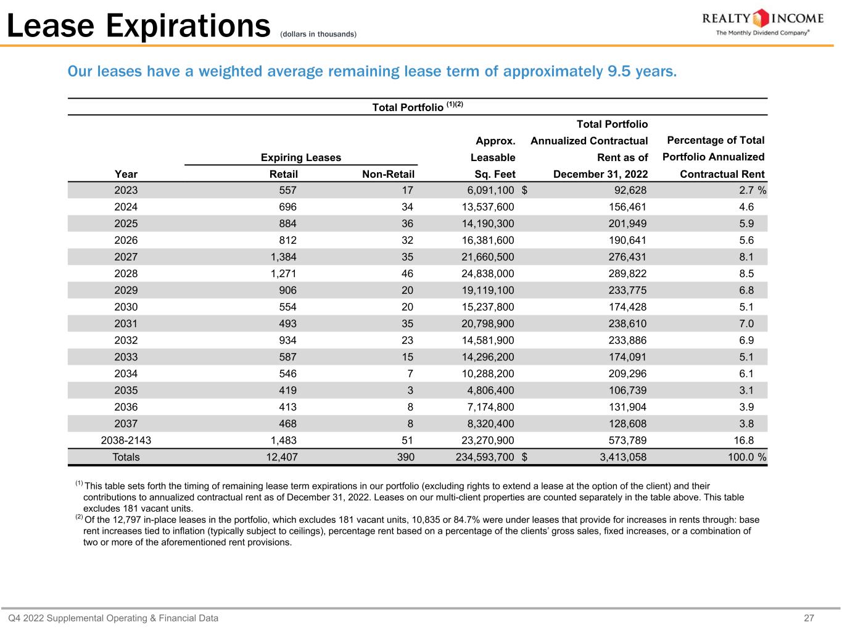The width and height of the screenshot is (842, 632).
Task: Click the "Lease Expirations" slide title
Action: tap(139, 26)
